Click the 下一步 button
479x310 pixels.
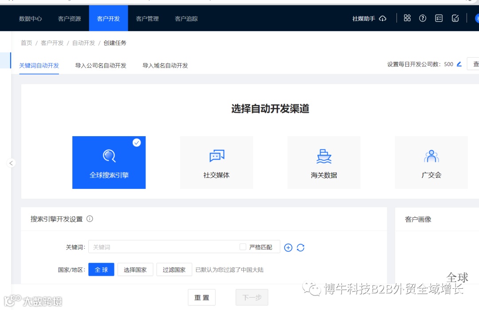(x=252, y=297)
